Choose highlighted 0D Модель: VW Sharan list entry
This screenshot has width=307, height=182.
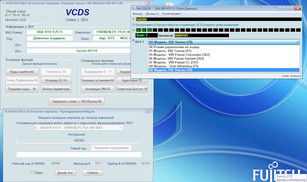pyautogui.click(x=224, y=70)
